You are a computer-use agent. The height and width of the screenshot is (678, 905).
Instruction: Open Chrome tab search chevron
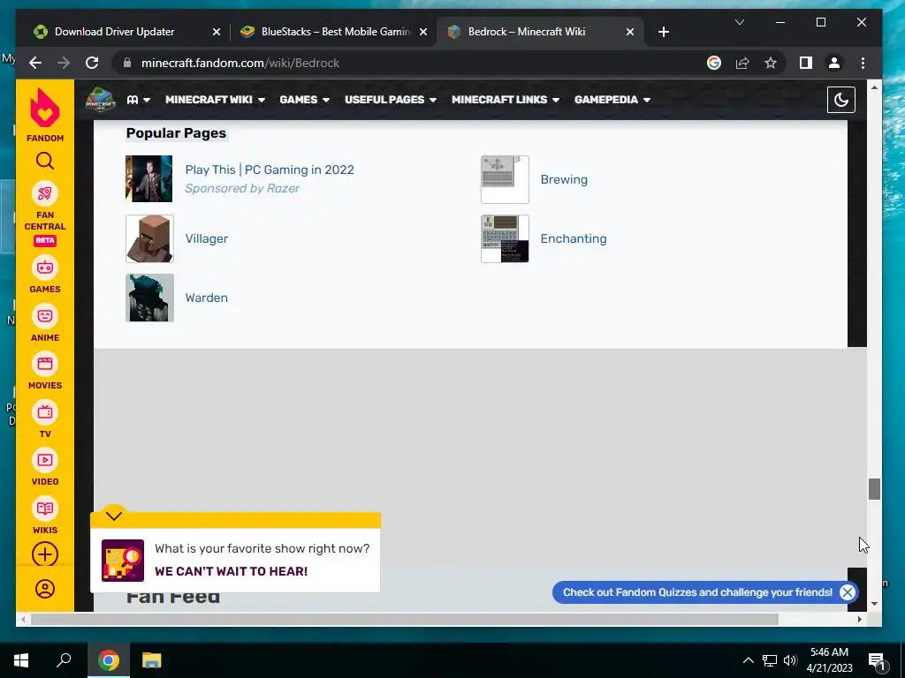740,22
